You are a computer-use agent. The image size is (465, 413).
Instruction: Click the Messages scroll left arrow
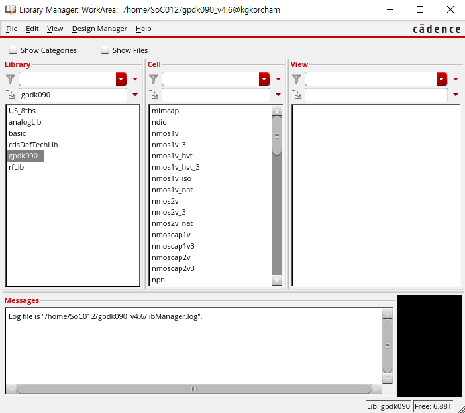pos(11,389)
